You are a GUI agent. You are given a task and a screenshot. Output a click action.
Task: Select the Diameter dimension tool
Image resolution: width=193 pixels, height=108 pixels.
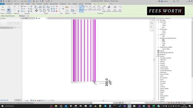pyautogui.click(x=99, y=8)
